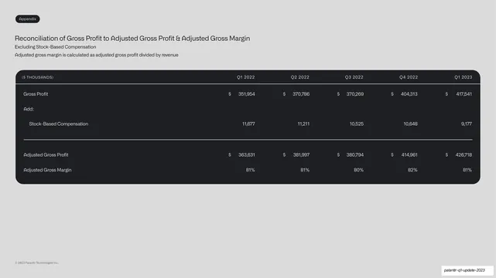The width and height of the screenshot is (496, 278).
Task: Click the Reconciliation of Gross Profit slide title
Action: (x=132, y=38)
